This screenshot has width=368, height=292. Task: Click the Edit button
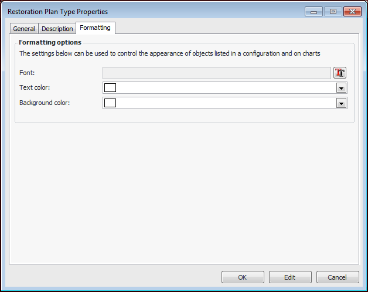(x=290, y=277)
